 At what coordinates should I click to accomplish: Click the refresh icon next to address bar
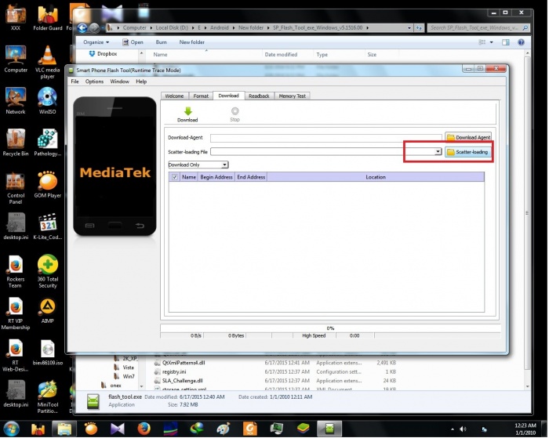pyautogui.click(x=419, y=28)
